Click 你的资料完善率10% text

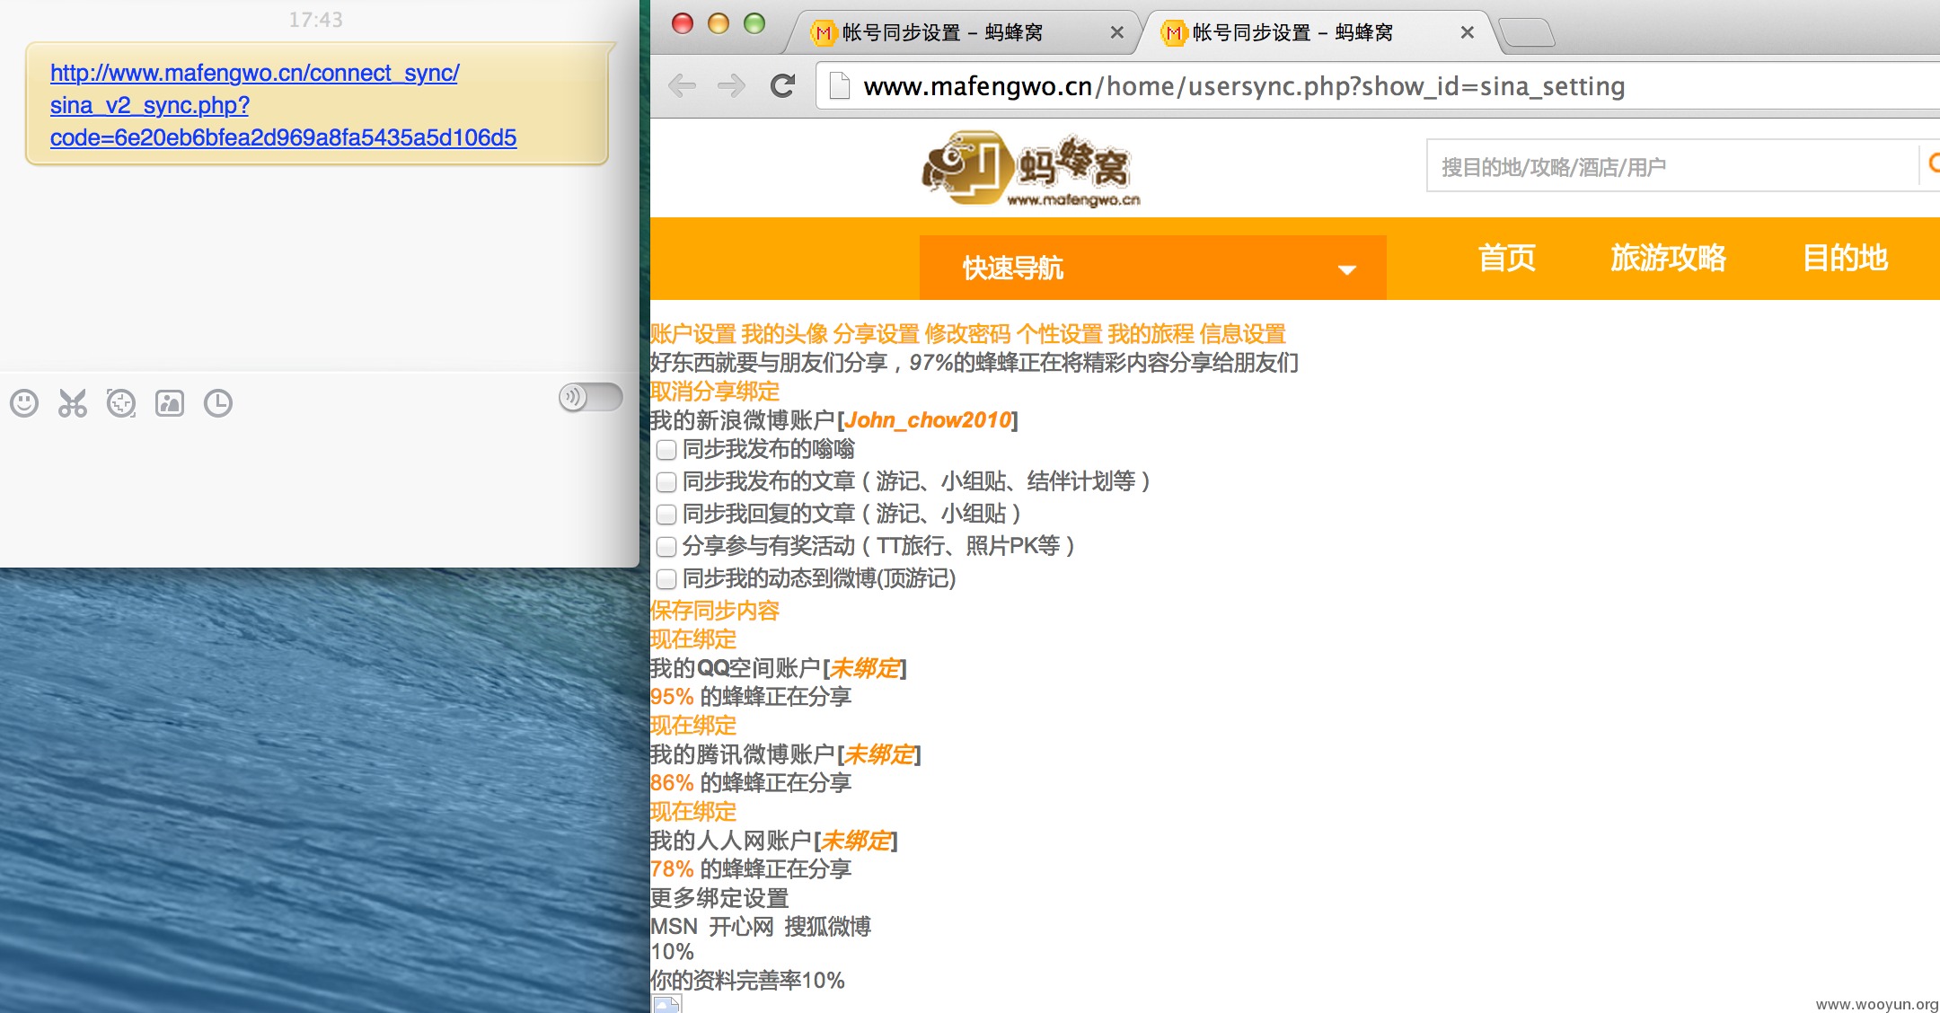(x=747, y=981)
